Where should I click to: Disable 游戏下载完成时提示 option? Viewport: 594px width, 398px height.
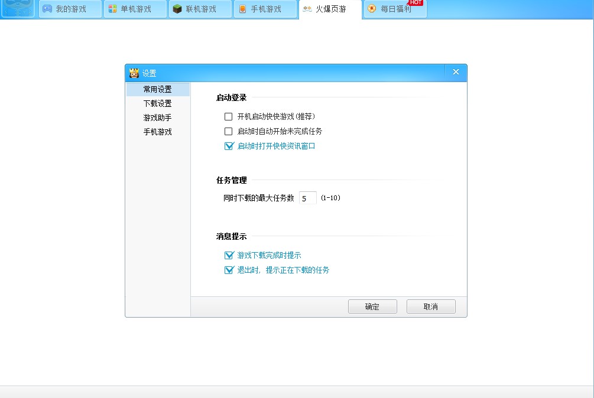[229, 255]
